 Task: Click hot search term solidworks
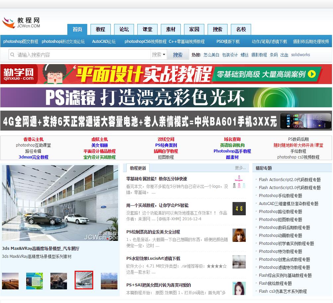point(300,55)
